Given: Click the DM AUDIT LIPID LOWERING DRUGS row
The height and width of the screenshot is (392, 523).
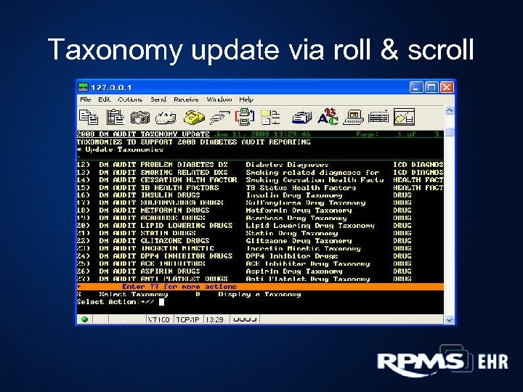Looking at the screenshot, I should [260, 226].
